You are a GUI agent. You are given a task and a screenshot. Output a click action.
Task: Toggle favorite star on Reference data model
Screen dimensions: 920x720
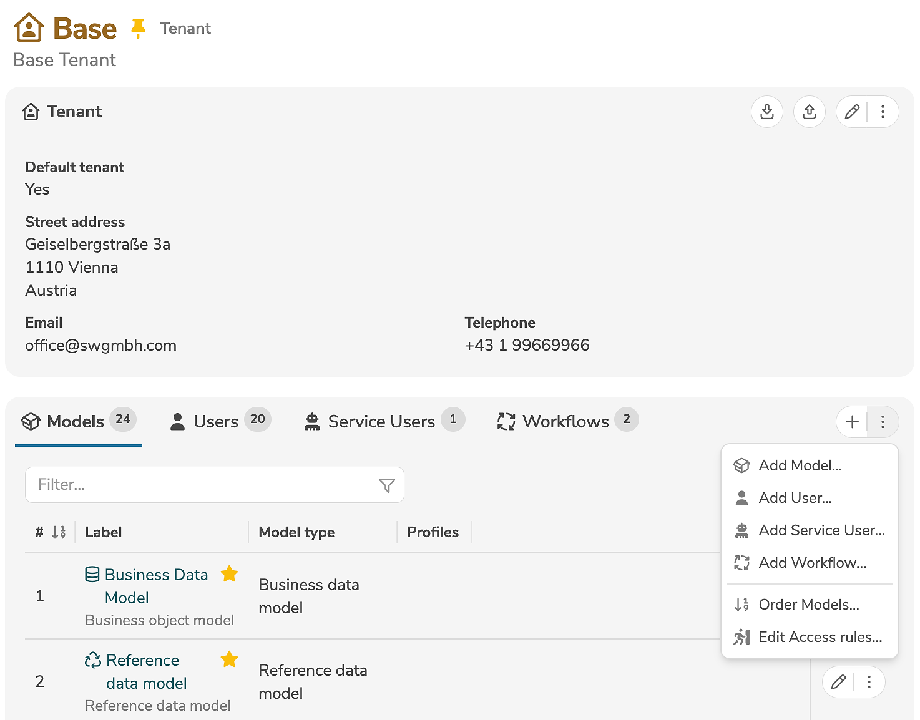pyautogui.click(x=229, y=659)
